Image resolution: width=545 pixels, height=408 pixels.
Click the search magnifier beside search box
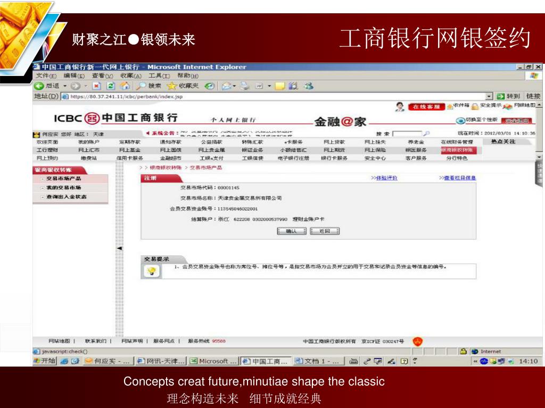coord(427,133)
